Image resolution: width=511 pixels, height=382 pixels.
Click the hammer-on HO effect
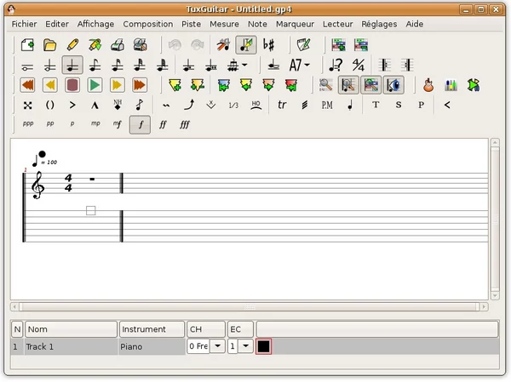point(256,105)
